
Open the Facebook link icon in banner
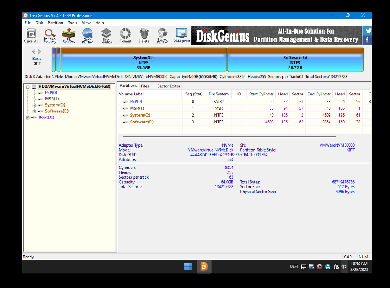[x=367, y=40]
